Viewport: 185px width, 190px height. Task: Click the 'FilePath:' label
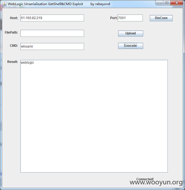pos(11,33)
